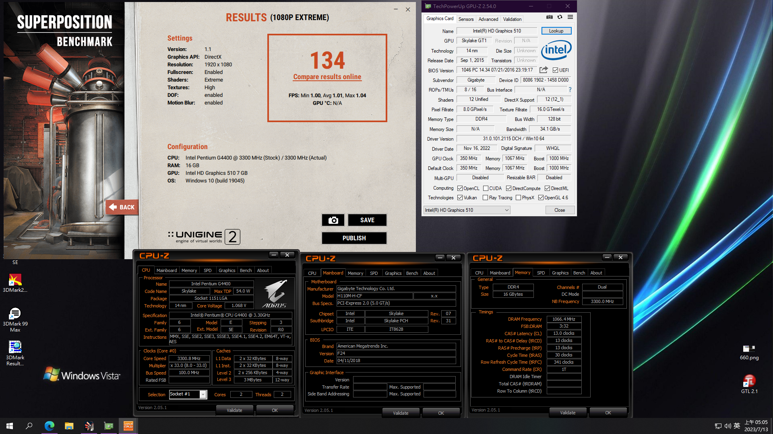Screen dimensions: 773x434
Task: Open File Explorer from the taskbar
Action: (69, 426)
